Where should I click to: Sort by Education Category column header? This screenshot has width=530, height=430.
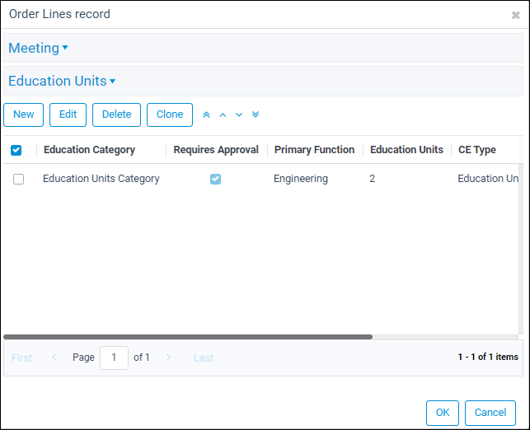tap(89, 150)
